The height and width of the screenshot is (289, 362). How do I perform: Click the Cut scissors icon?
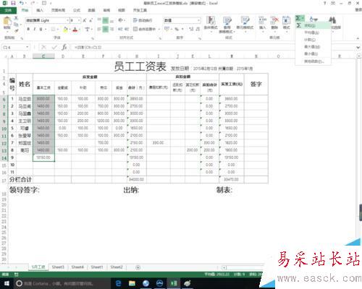point(16,18)
